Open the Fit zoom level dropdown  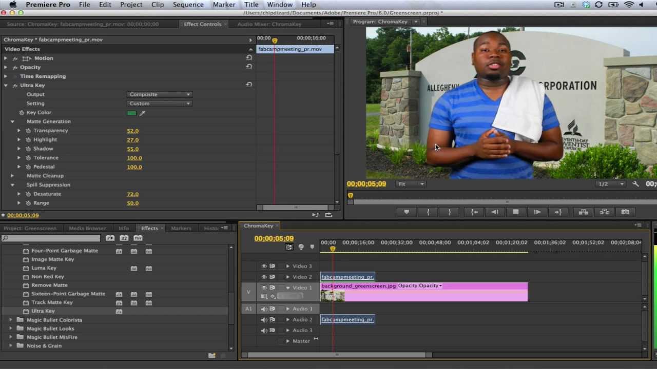pyautogui.click(x=411, y=184)
